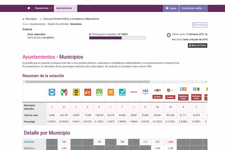Screen dimensions: 225x150
Task: Click the PT party logo
Action: tap(88, 92)
